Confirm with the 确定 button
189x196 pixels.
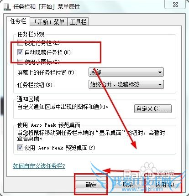click(x=91, y=185)
